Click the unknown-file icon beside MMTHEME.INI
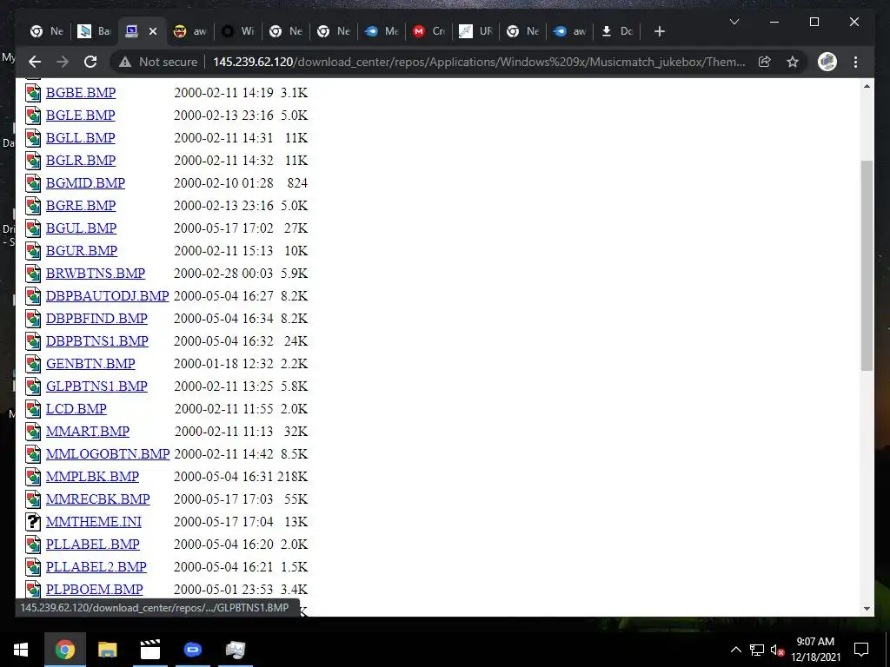The height and width of the screenshot is (667, 890). 33,521
